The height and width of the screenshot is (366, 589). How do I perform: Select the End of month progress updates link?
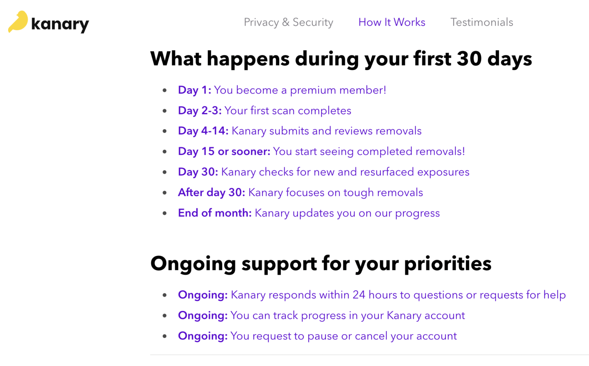coord(309,213)
